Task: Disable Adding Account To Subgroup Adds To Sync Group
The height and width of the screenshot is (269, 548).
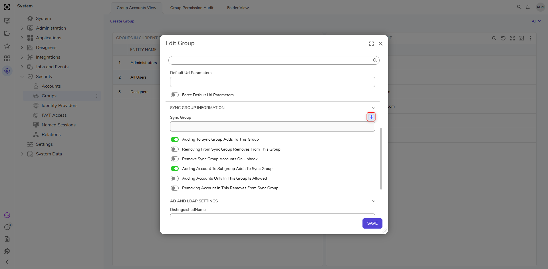Action: point(175,169)
